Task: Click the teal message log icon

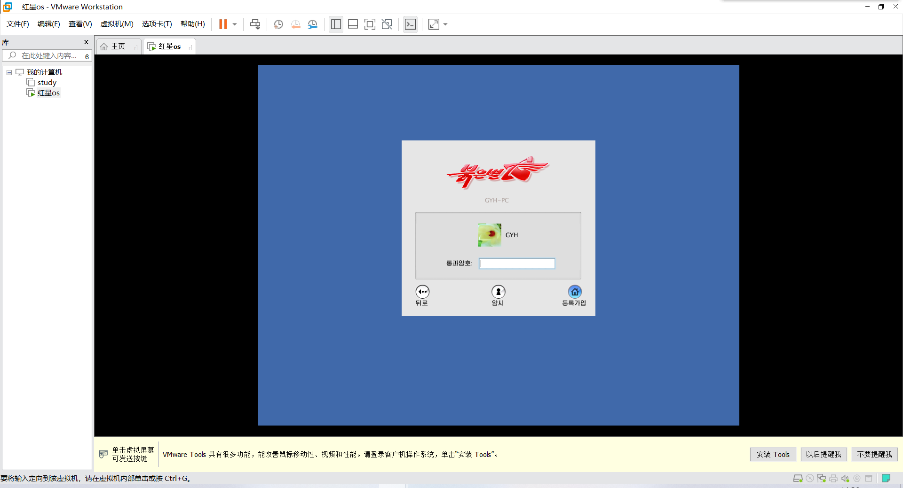Action: pos(886,478)
